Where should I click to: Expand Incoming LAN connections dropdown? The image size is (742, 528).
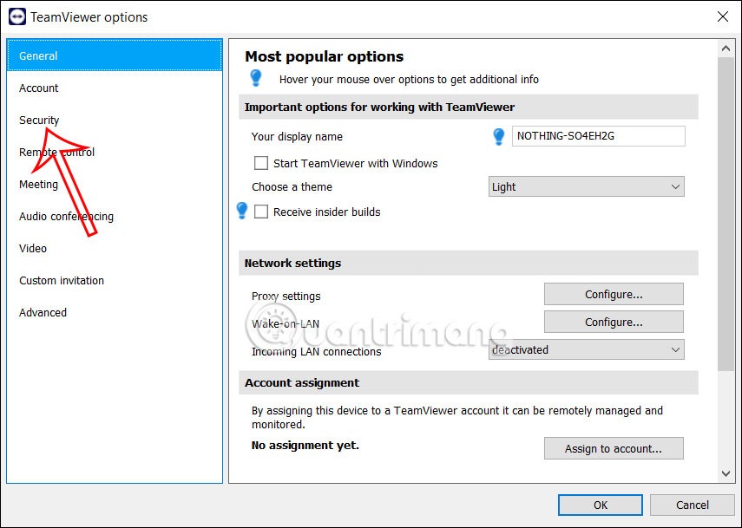click(x=587, y=349)
